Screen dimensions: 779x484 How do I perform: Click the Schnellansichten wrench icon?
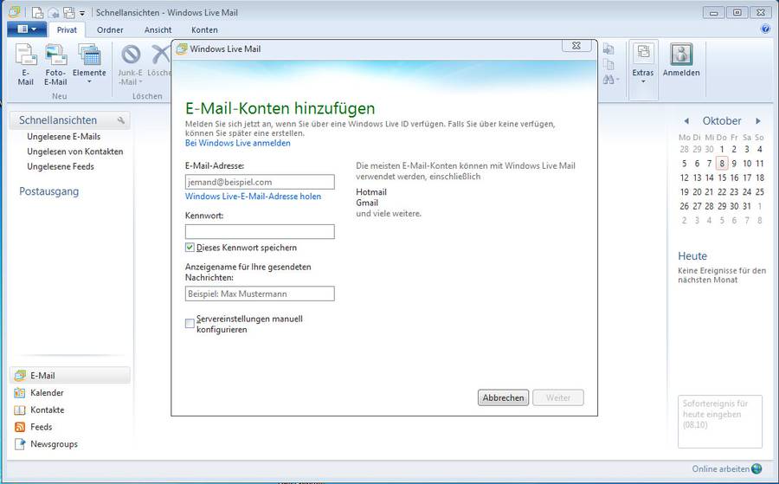(x=120, y=120)
